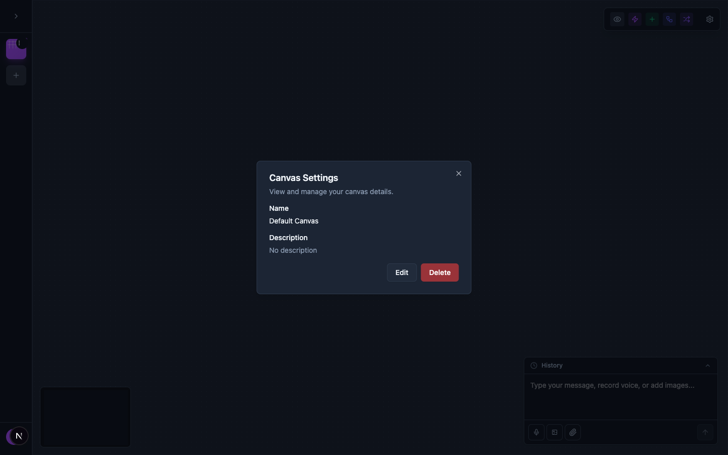Click the History clock icon
728x455 pixels.
pyautogui.click(x=533, y=365)
